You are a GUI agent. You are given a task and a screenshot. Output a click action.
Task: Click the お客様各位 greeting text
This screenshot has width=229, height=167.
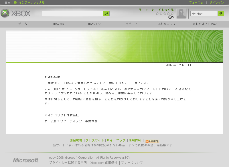52,77
